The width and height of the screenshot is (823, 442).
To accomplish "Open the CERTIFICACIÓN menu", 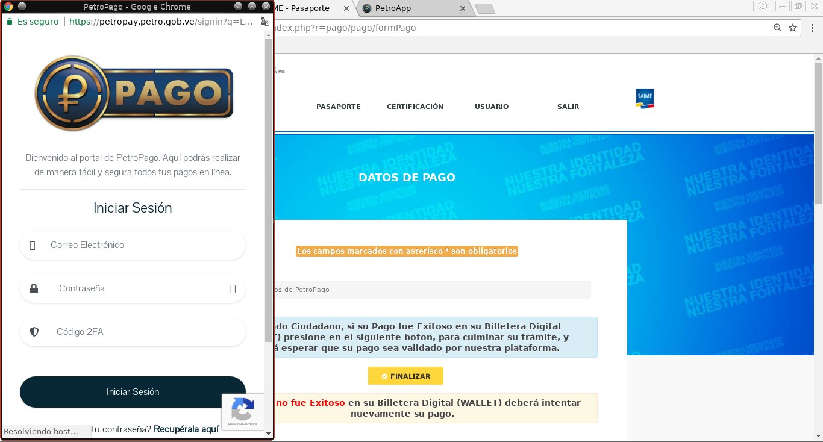I will (x=415, y=107).
